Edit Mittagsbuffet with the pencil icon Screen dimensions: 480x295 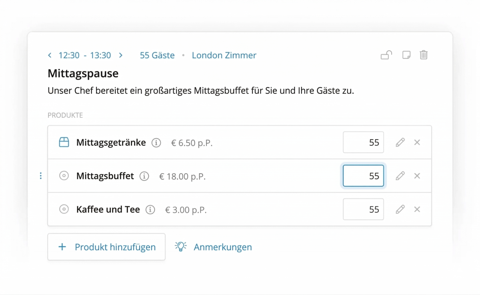coord(400,176)
